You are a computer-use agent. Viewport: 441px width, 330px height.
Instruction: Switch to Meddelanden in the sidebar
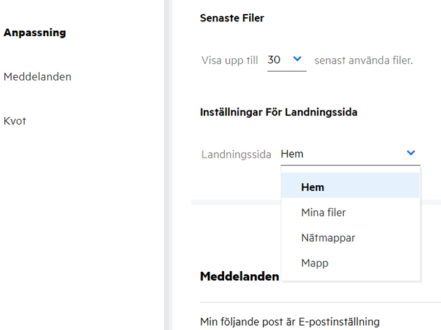37,77
